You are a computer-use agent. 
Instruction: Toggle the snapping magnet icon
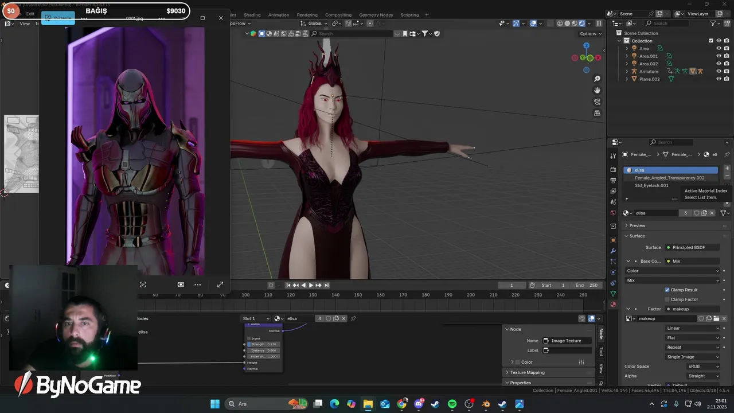pyautogui.click(x=348, y=24)
